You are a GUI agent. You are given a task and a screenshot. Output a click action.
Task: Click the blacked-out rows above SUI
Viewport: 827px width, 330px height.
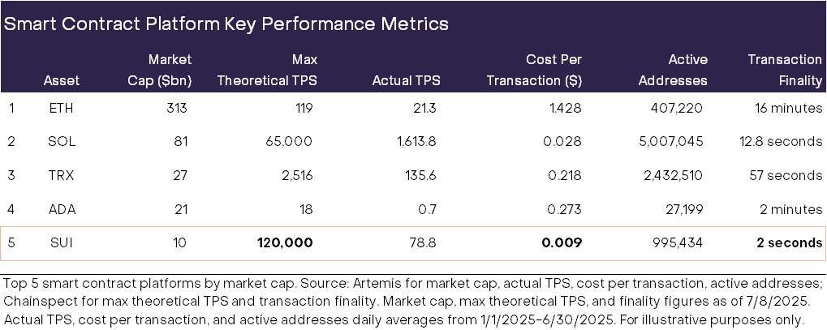[413, 159]
